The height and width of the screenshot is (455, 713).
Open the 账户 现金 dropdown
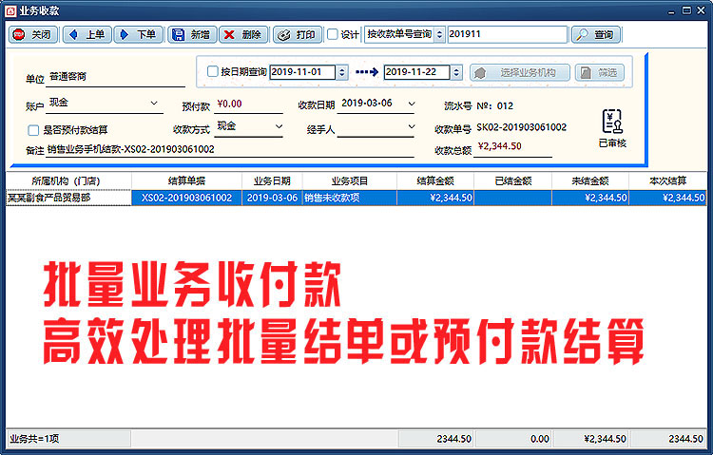154,104
